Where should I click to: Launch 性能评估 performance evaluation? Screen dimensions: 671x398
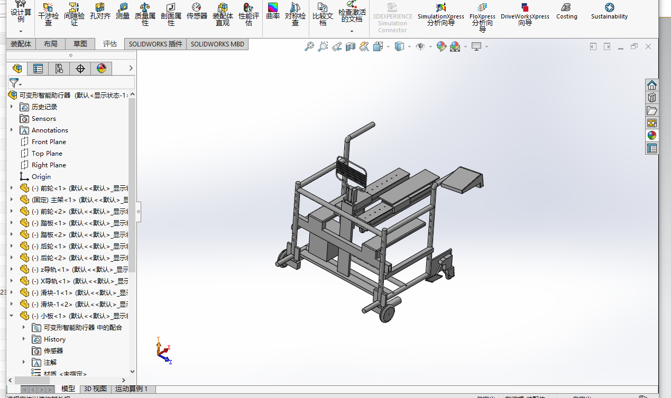(x=249, y=14)
